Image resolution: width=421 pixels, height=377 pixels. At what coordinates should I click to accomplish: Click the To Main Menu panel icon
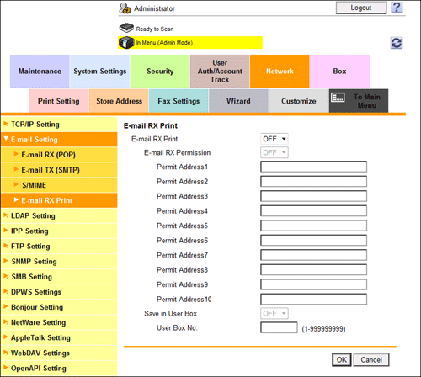(338, 98)
